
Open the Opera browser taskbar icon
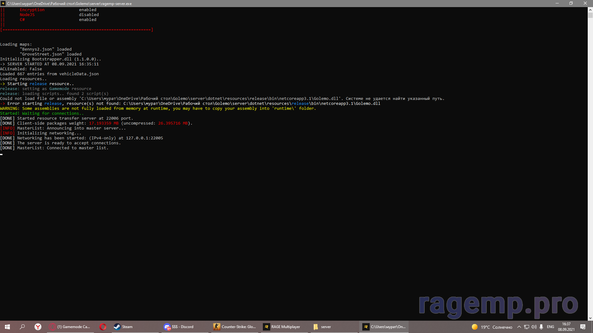(103, 327)
